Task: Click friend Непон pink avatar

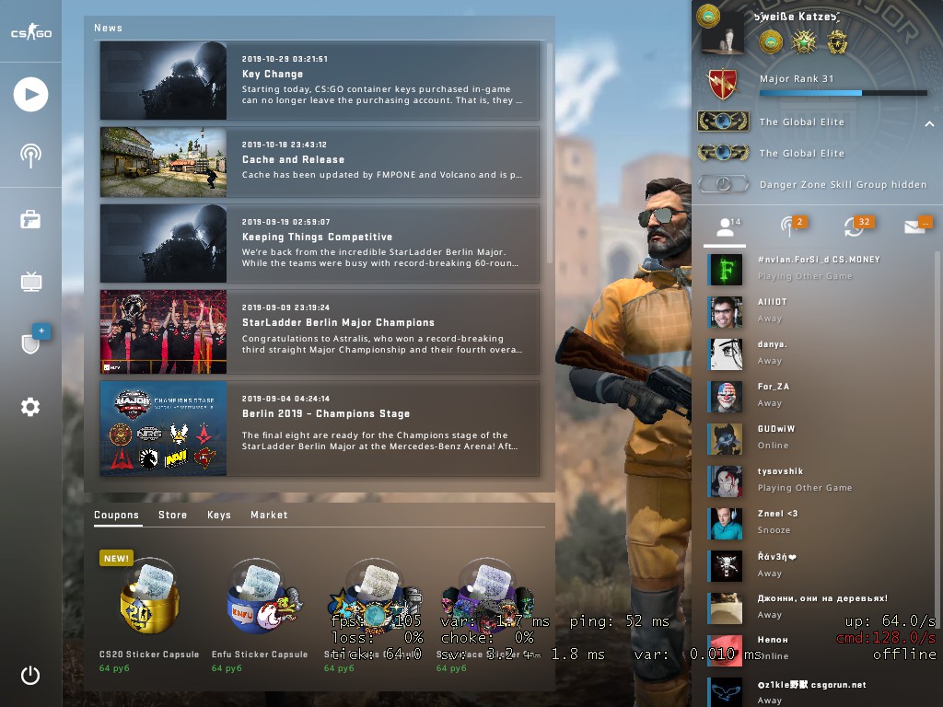Action: point(726,650)
